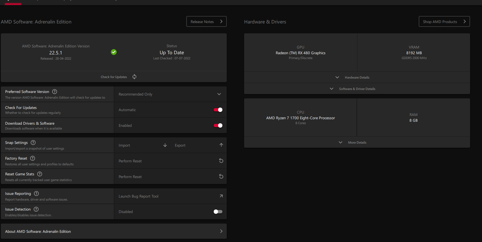Click the Launch Bug Report Tool arrow icon
The height and width of the screenshot is (242, 482).
click(x=221, y=196)
